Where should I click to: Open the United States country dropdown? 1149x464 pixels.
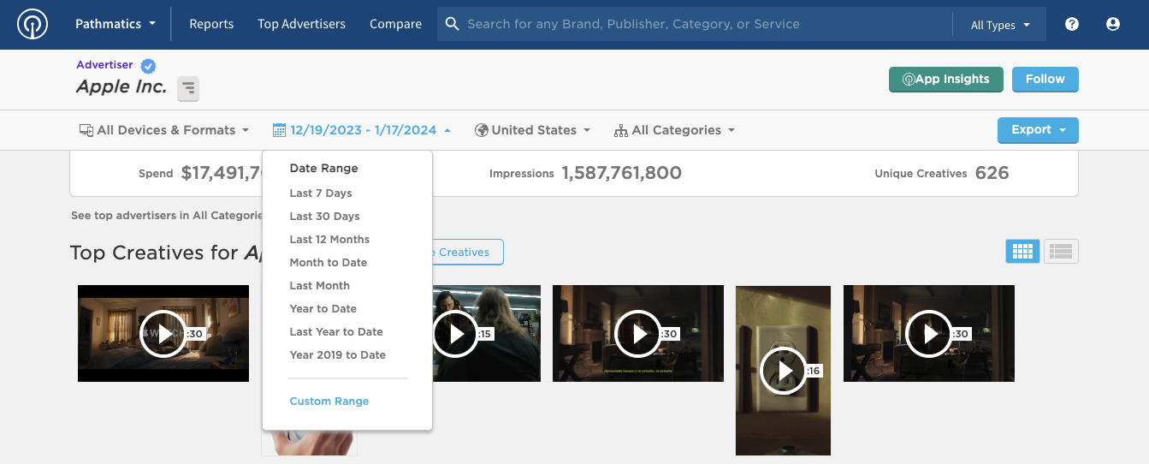pyautogui.click(x=533, y=130)
